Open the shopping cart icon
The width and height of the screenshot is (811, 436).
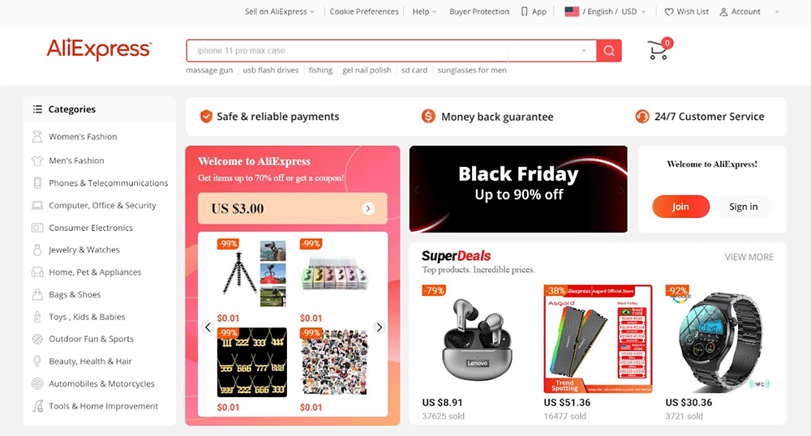click(659, 49)
